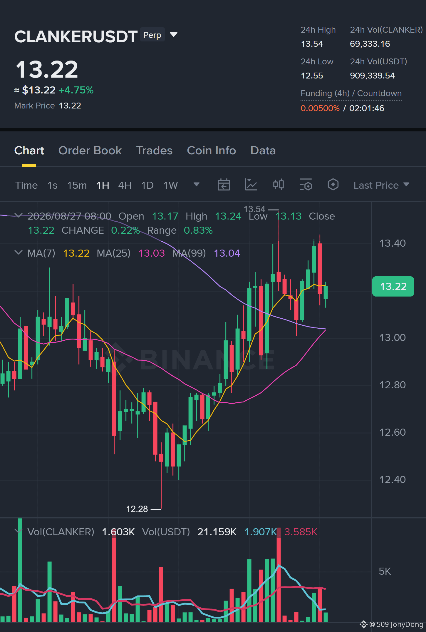Image resolution: width=426 pixels, height=632 pixels.
Task: Open the Coin Info tab
Action: (x=212, y=151)
